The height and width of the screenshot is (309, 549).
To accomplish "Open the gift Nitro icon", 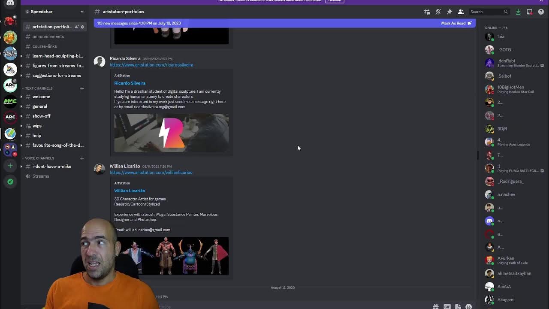I will [x=436, y=306].
